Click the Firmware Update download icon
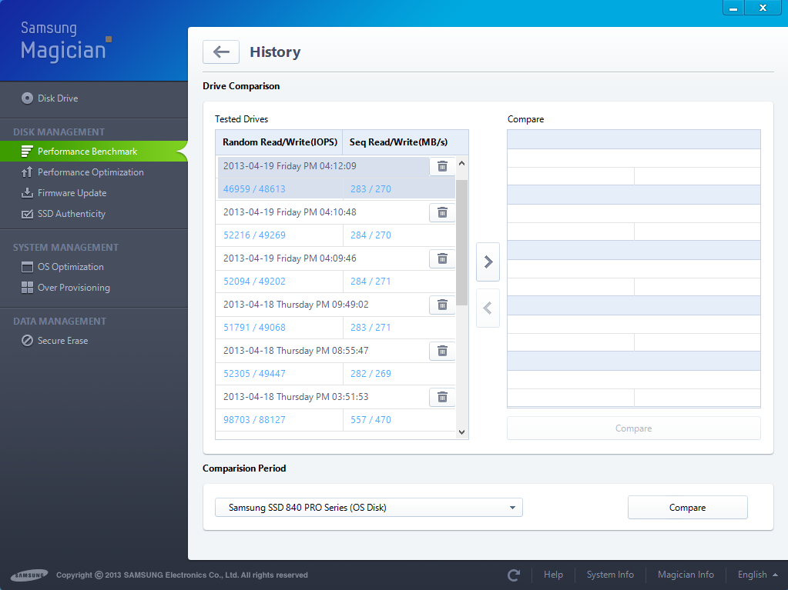Screen dimensions: 788x590 (x=27, y=192)
